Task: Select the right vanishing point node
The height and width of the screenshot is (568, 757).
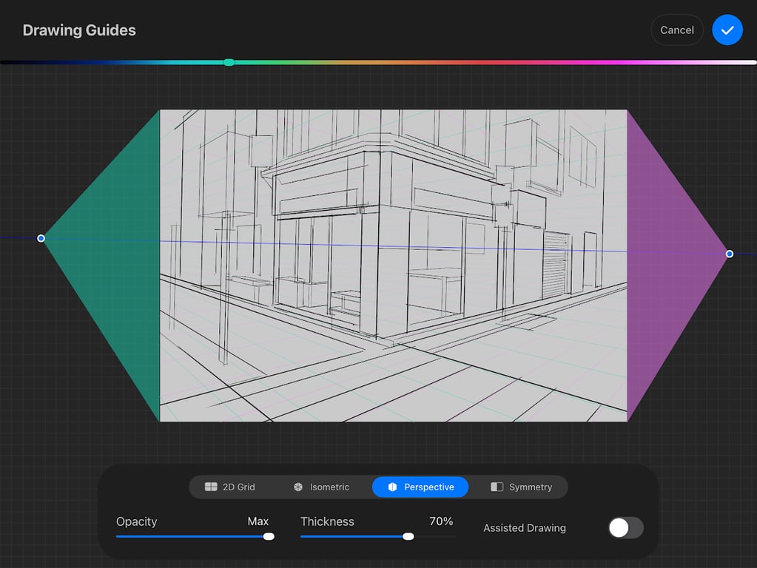Action: [x=730, y=254]
